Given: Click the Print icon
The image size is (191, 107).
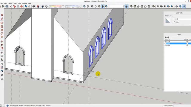Looking at the screenshot, I should tap(34, 6).
